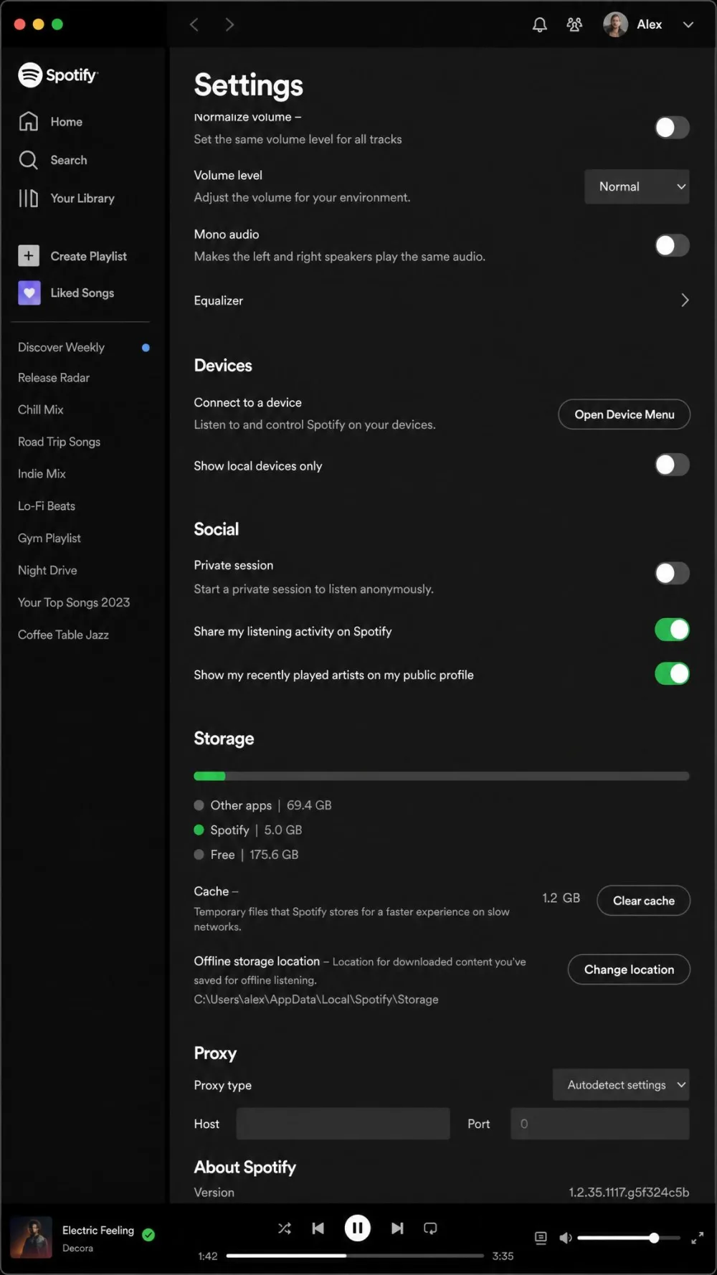Screen dimensions: 717x1275
Task: Turn off Show recently played artists toggle
Action: (672, 673)
